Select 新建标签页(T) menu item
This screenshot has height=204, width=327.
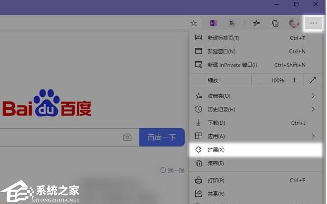[256, 38]
